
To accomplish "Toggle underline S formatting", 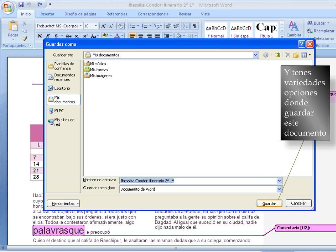I will [x=56, y=36].
